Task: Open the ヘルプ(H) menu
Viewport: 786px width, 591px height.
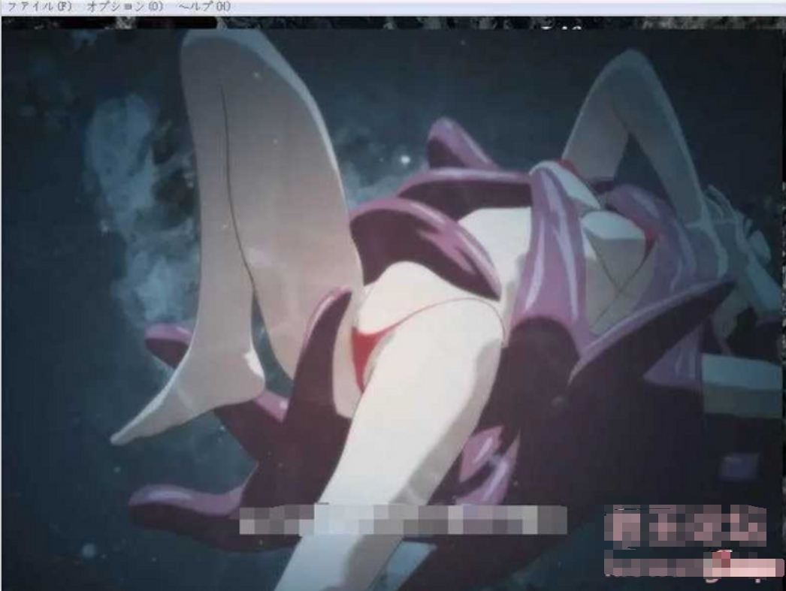Action: (x=205, y=7)
